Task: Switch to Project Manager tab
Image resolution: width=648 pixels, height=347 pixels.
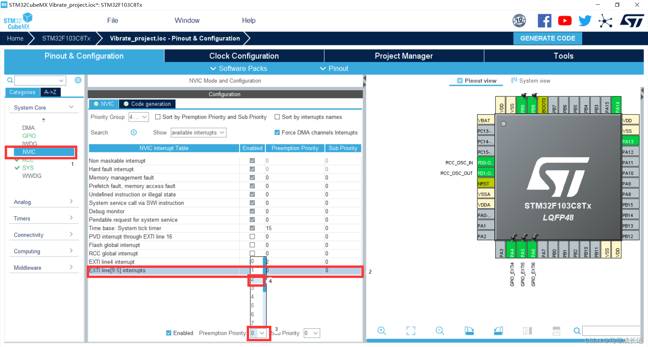Action: pyautogui.click(x=404, y=56)
